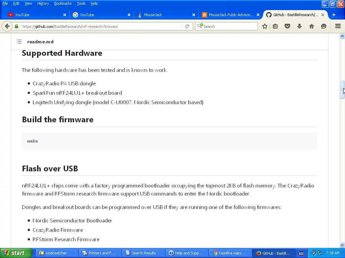Click the keyboard icon in the taskbar
This screenshot has height=258, width=345.
[301, 253]
